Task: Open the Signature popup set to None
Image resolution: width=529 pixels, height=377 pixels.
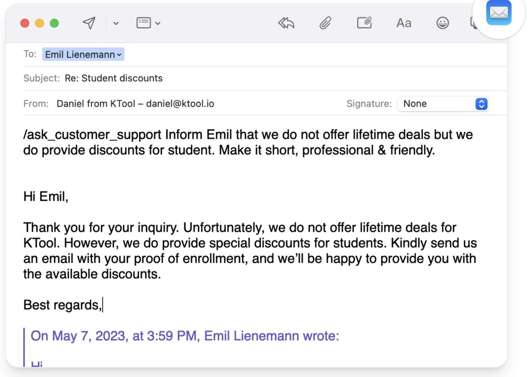Action: [443, 104]
